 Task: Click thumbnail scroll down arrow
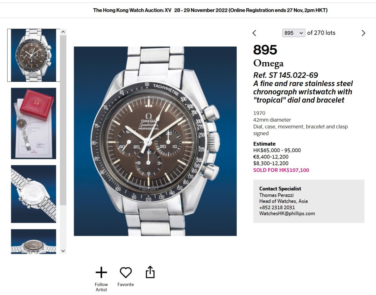63,251
